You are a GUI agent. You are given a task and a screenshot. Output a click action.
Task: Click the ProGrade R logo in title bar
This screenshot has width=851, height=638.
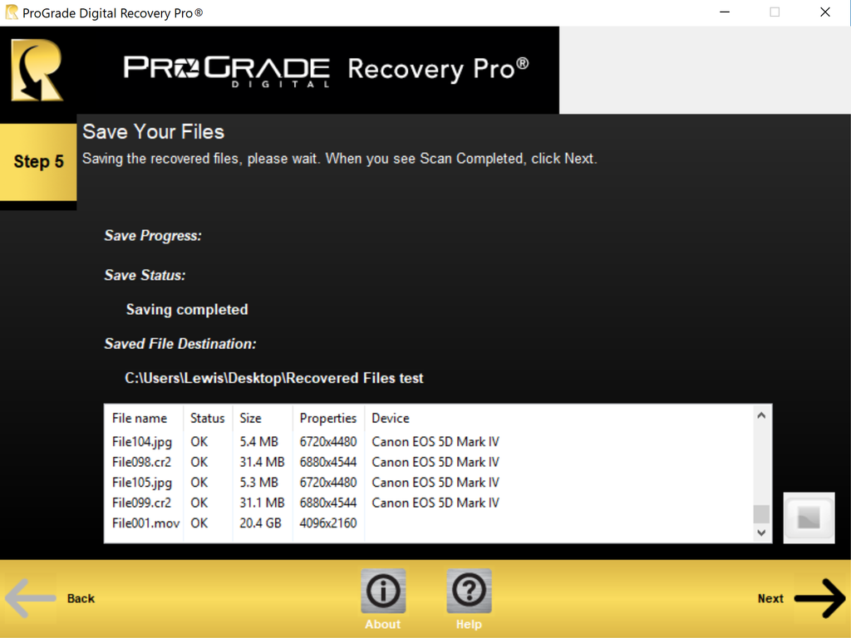click(10, 12)
